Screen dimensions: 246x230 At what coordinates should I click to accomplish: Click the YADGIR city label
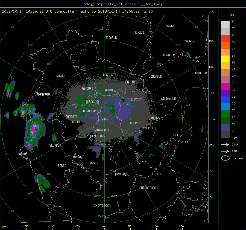(x=189, y=41)
